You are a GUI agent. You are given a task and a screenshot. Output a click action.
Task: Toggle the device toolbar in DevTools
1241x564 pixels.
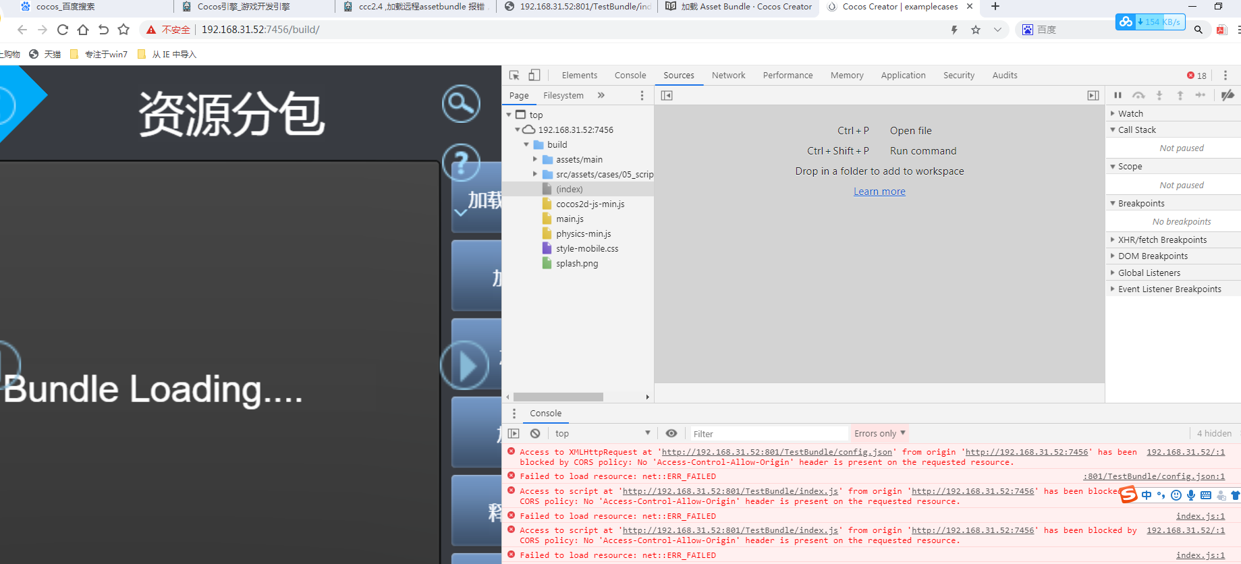[x=534, y=76]
